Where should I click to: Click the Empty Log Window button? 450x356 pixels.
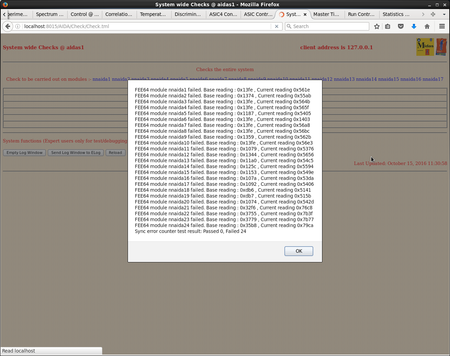(x=25, y=153)
